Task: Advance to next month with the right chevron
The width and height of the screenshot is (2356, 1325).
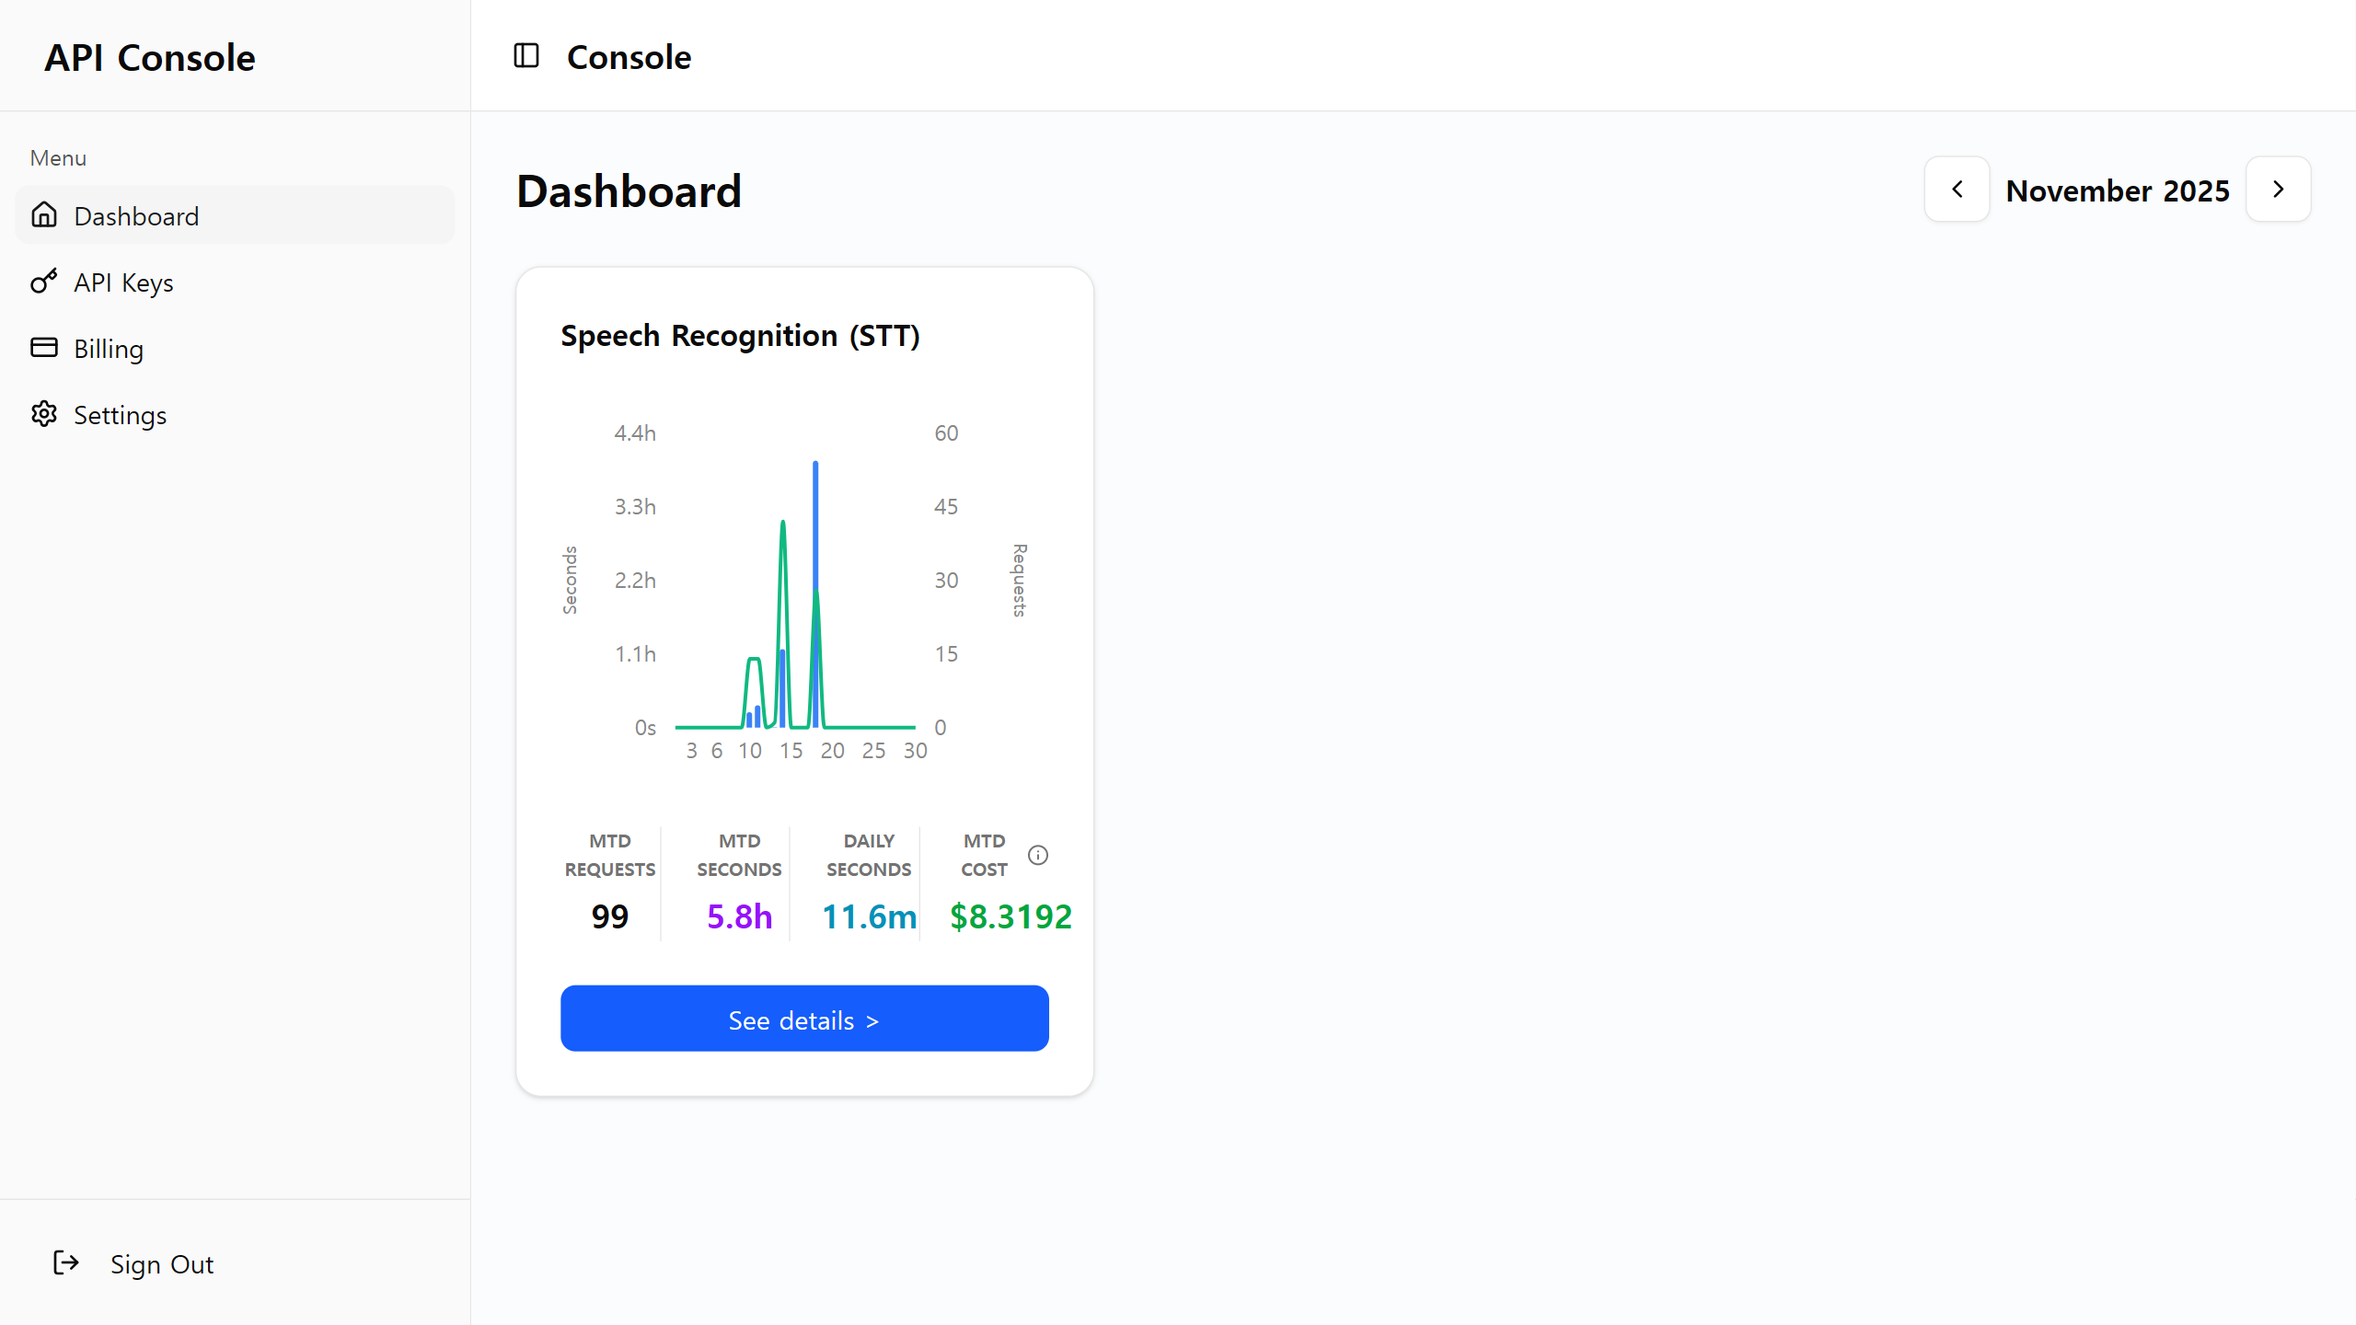Action: pyautogui.click(x=2278, y=190)
